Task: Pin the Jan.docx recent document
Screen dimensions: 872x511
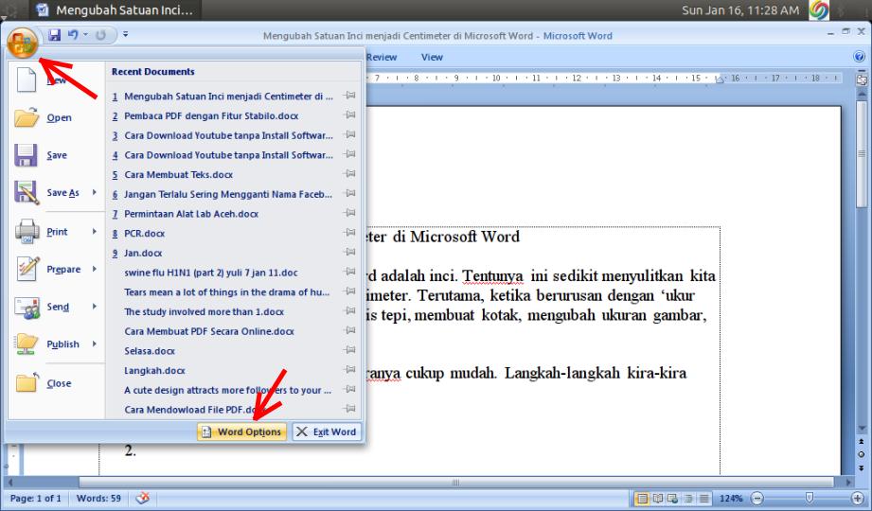Action: coord(349,252)
